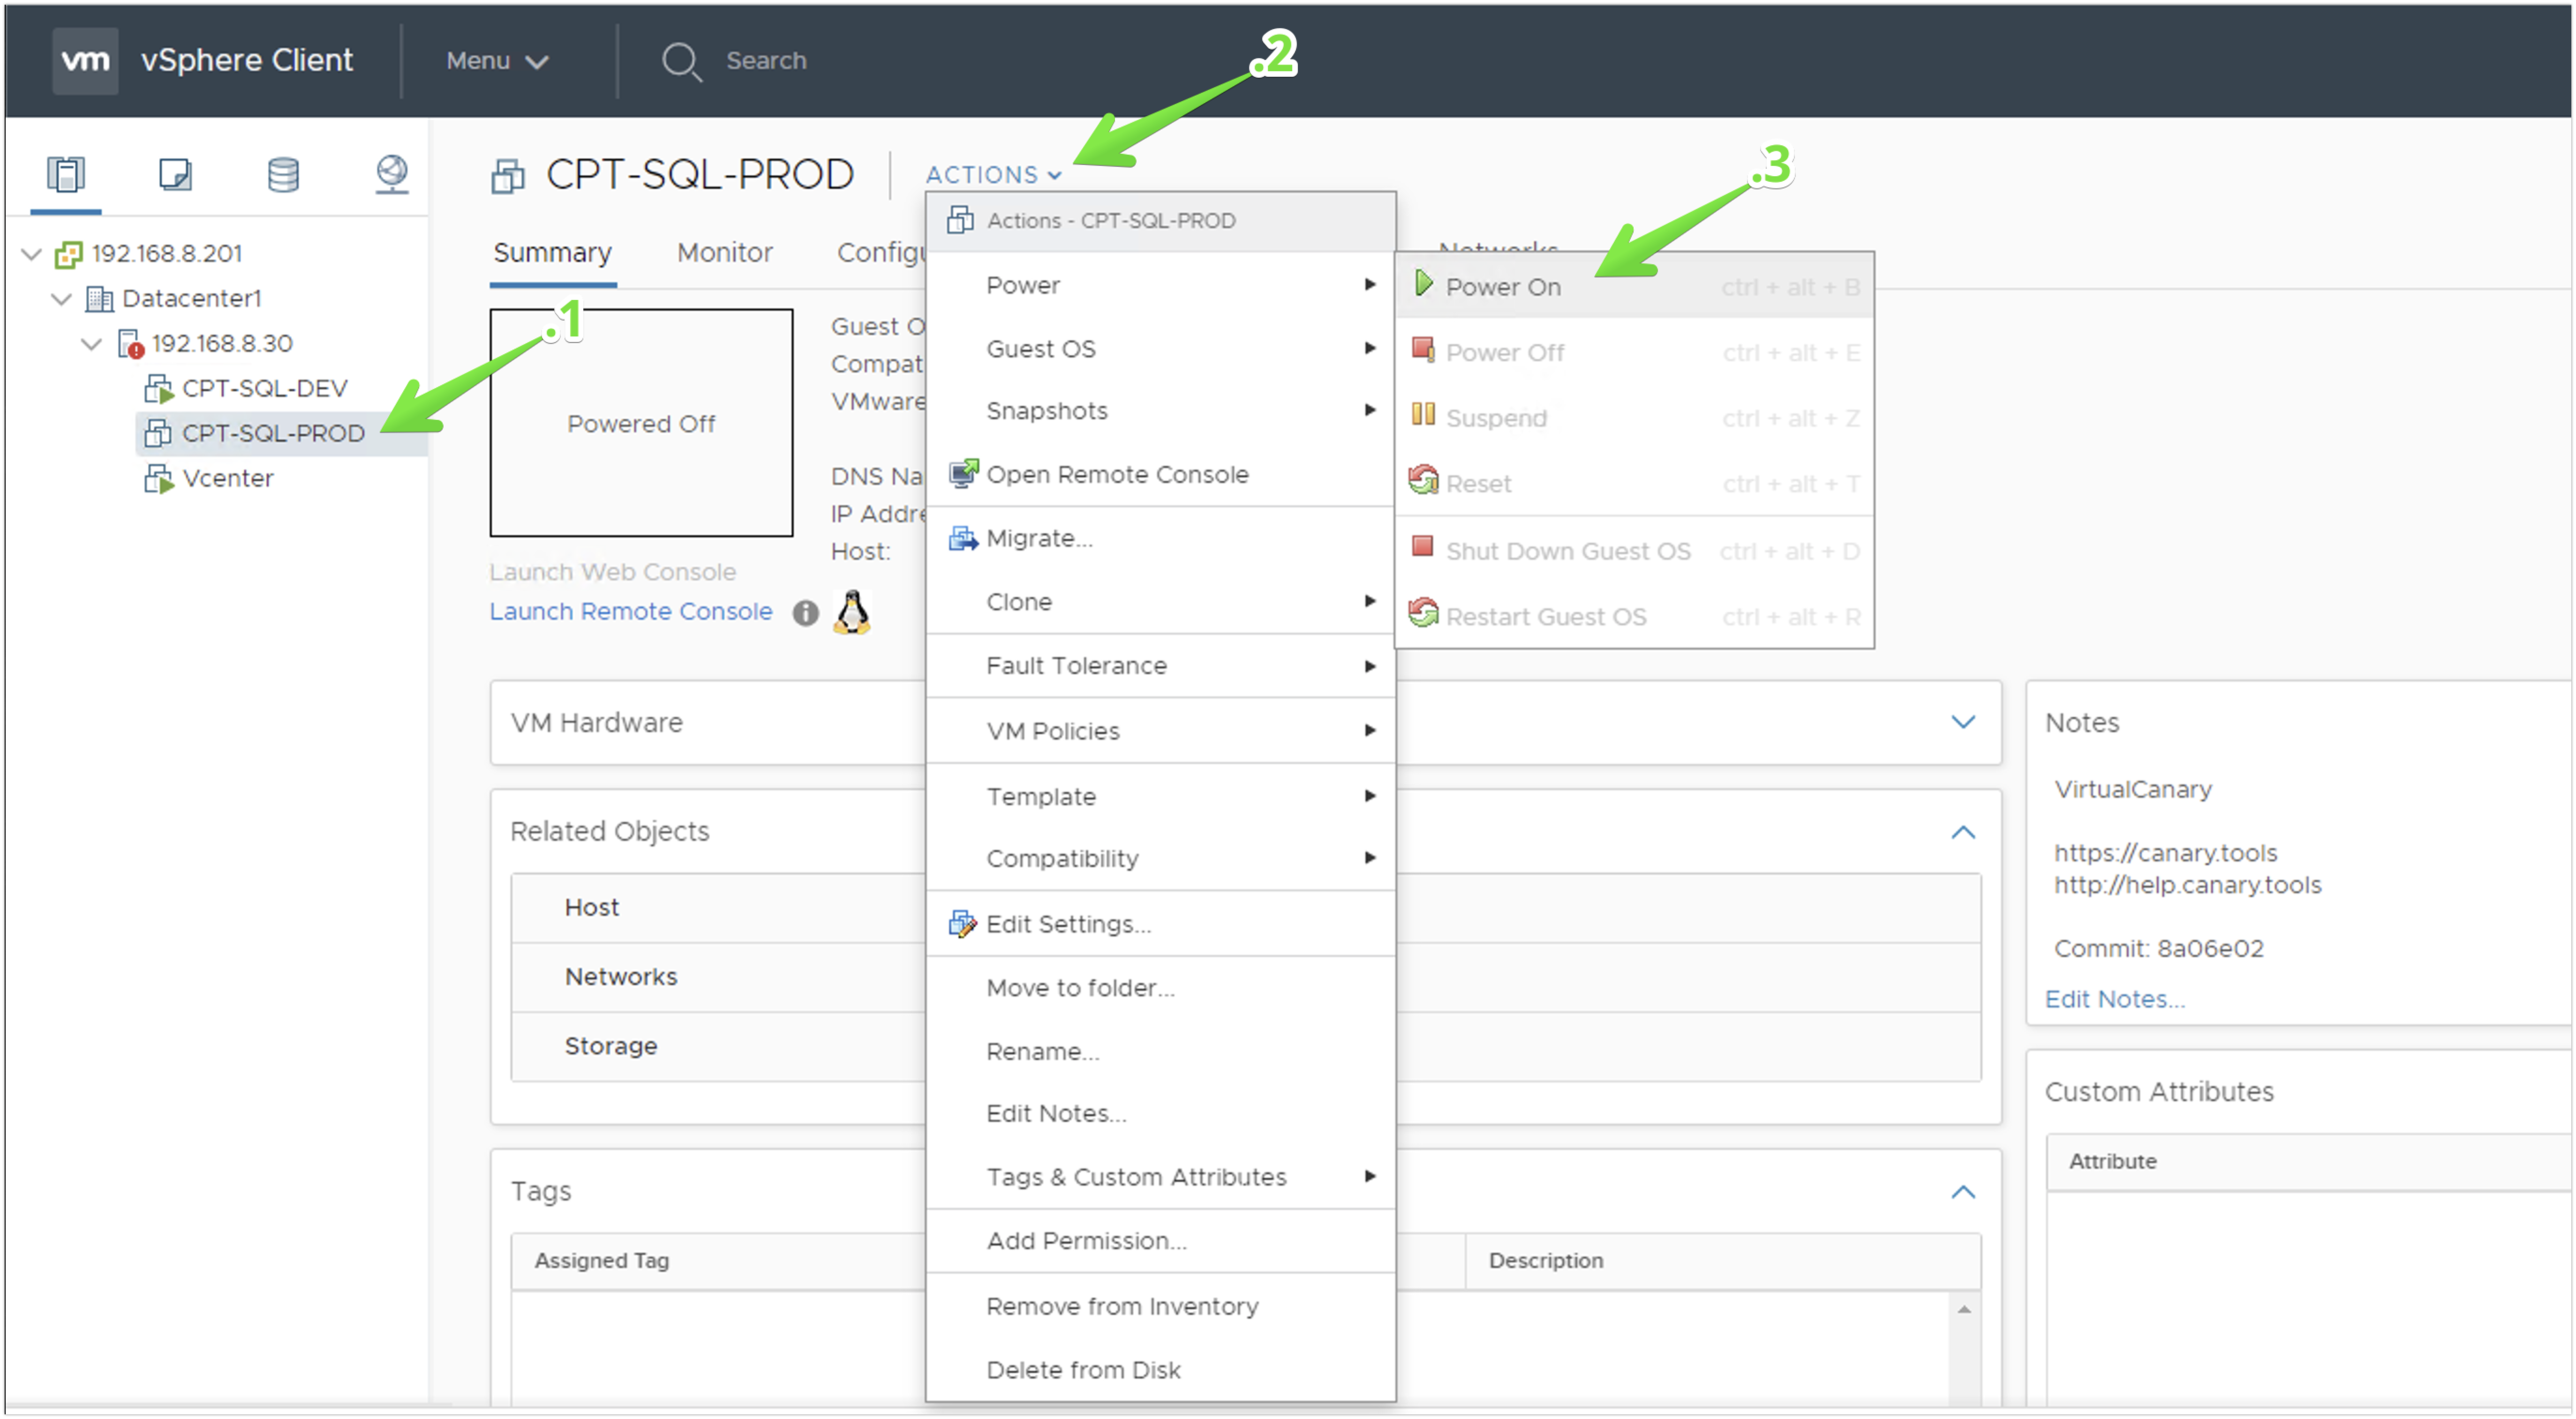Viewport: 2576px width, 1419px height.
Task: Open the VMs and Templates view icon
Action: (x=175, y=174)
